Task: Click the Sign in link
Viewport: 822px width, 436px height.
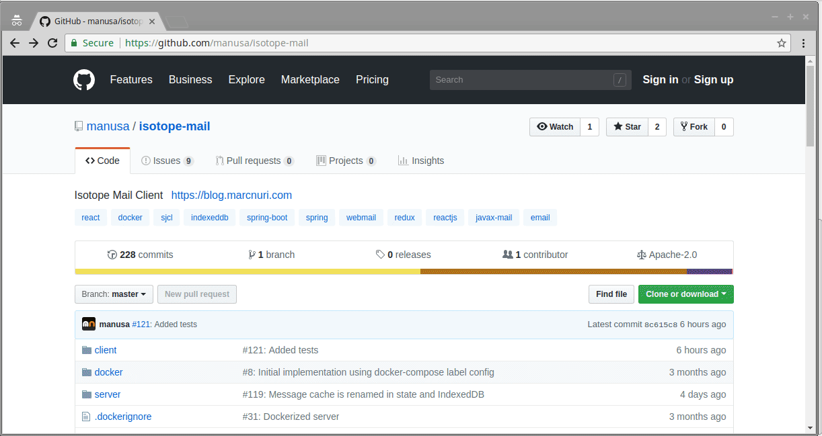Action: coord(661,79)
